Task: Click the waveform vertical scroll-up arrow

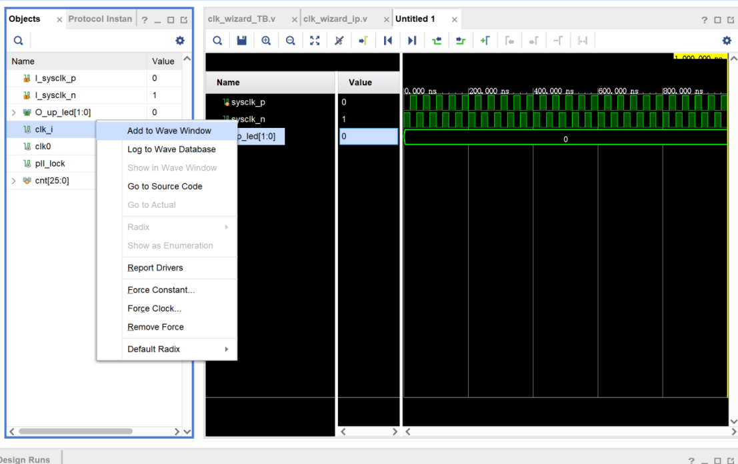Action: [x=733, y=59]
